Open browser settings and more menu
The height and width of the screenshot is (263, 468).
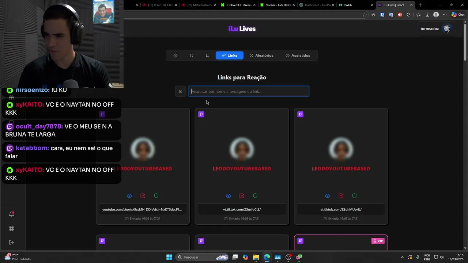point(445,15)
